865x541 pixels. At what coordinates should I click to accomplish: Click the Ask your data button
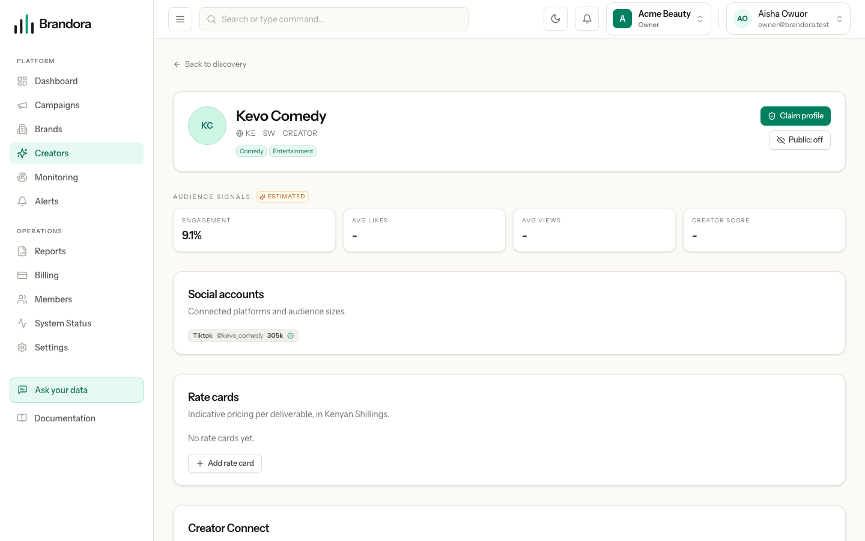click(76, 390)
